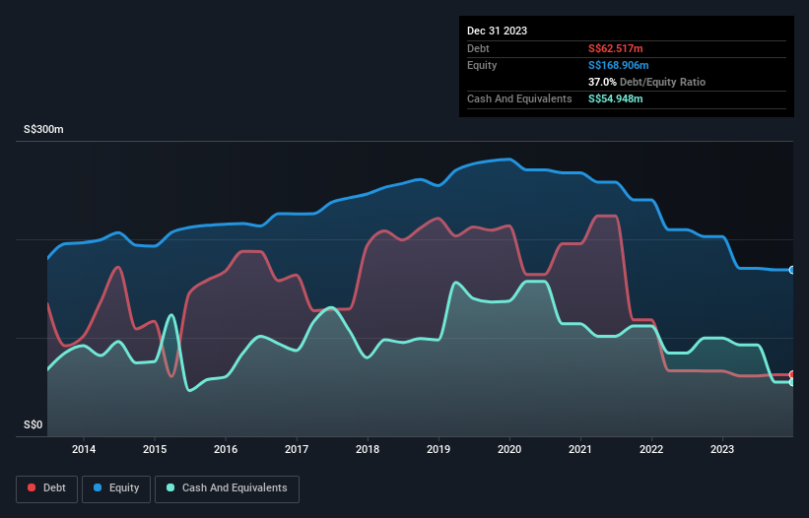Click the 2015 x-axis label
809x518 pixels.
155,449
